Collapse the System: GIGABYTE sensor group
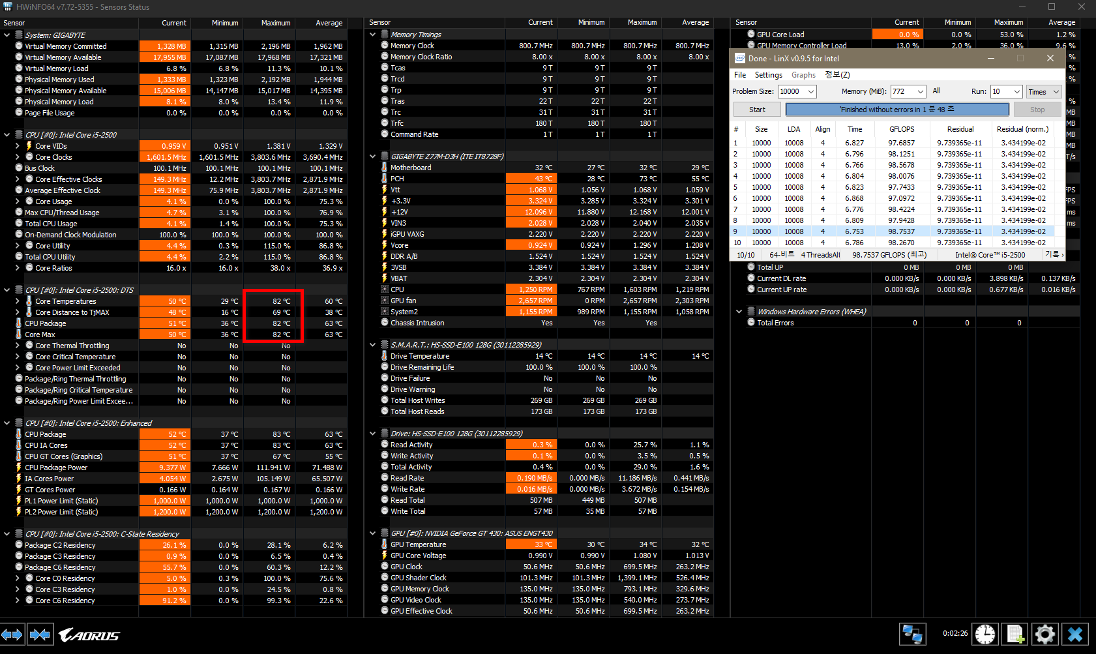This screenshot has height=654, width=1096. coord(7,35)
